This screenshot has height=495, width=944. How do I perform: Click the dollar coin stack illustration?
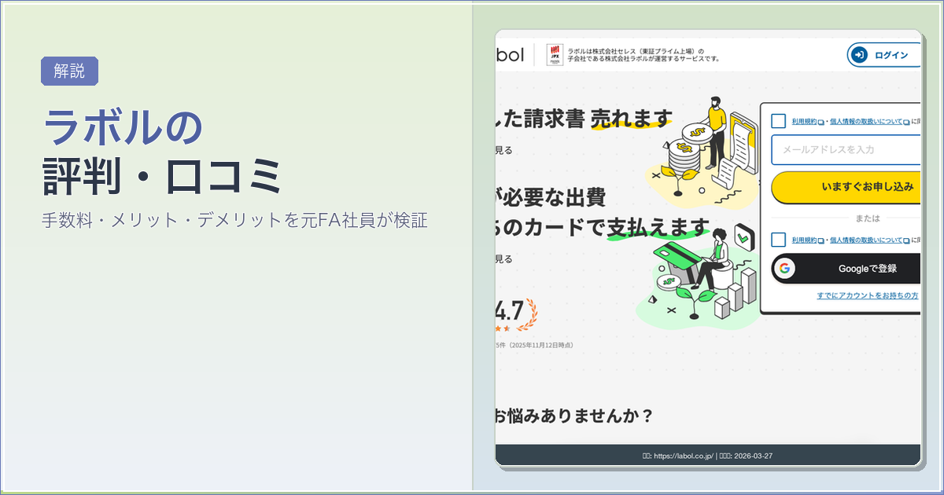coord(683,149)
